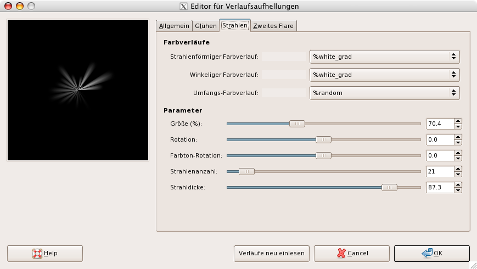Click the flare preview image
Screen dimensions: 477x269
[x=78, y=90]
